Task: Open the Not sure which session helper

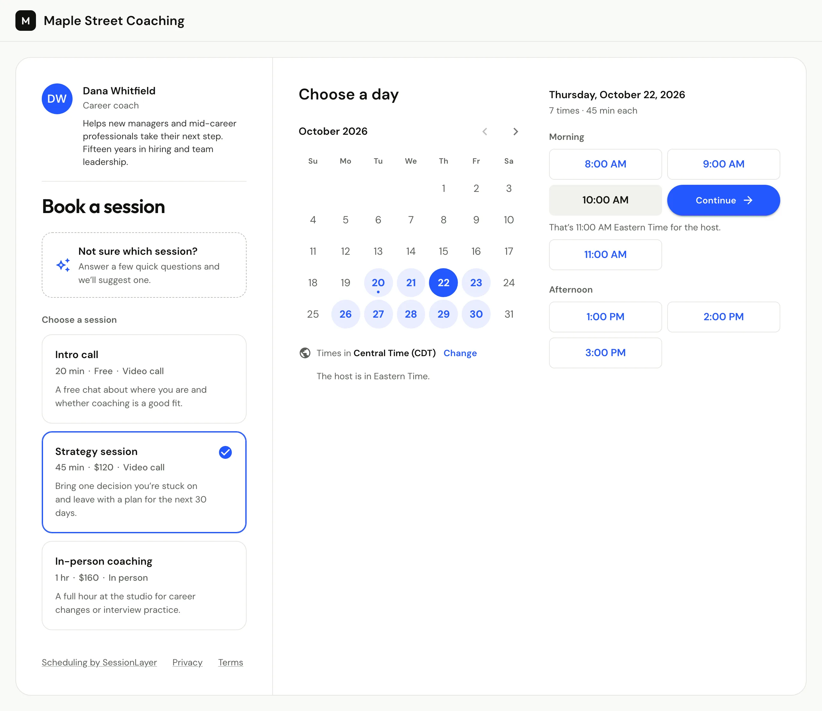Action: pyautogui.click(x=144, y=265)
